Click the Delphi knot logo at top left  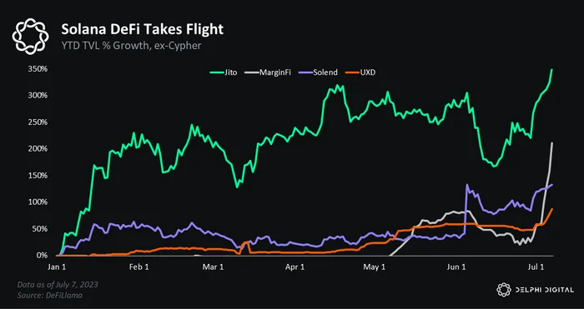[30, 37]
